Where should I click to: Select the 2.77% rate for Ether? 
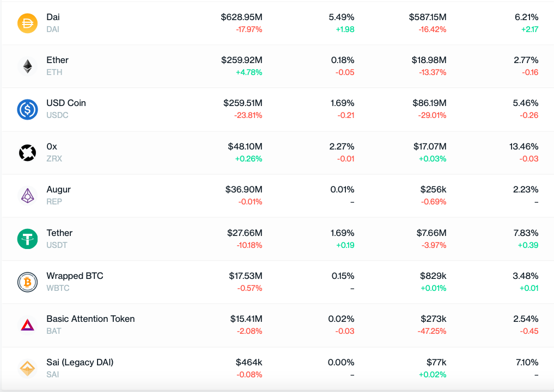point(526,60)
